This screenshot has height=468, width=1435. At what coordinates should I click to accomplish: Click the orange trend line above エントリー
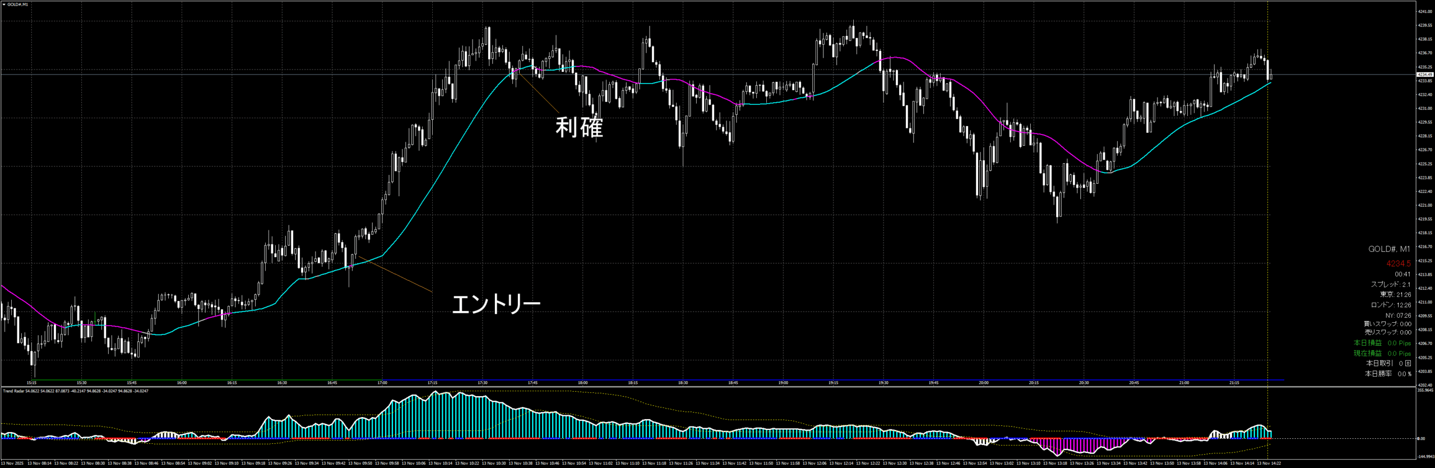(395, 275)
